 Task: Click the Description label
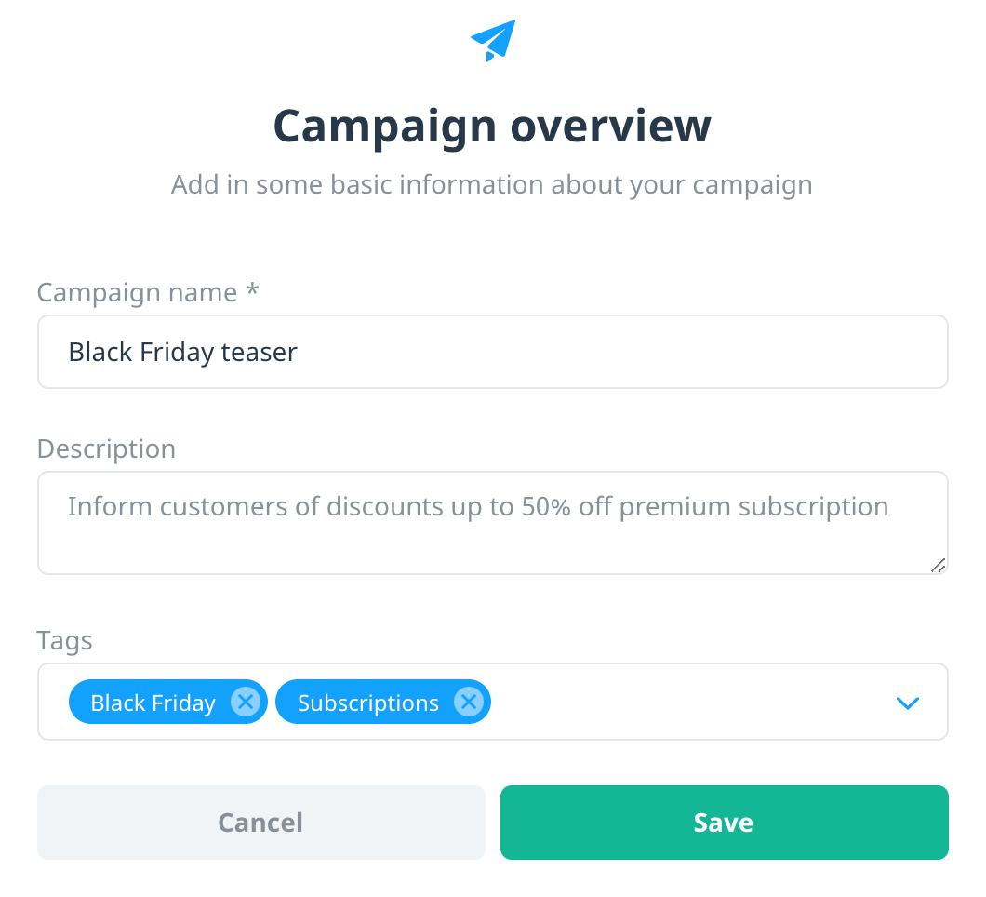click(106, 449)
